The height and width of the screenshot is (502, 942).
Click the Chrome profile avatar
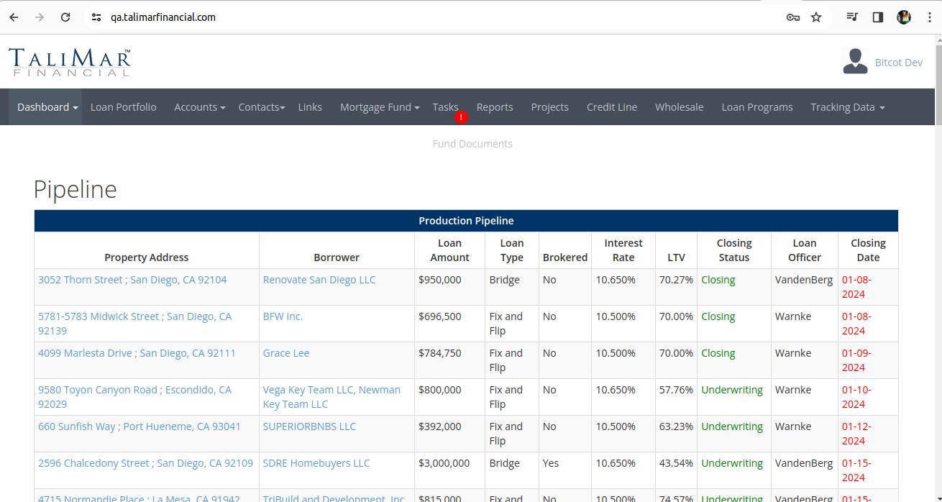904,17
